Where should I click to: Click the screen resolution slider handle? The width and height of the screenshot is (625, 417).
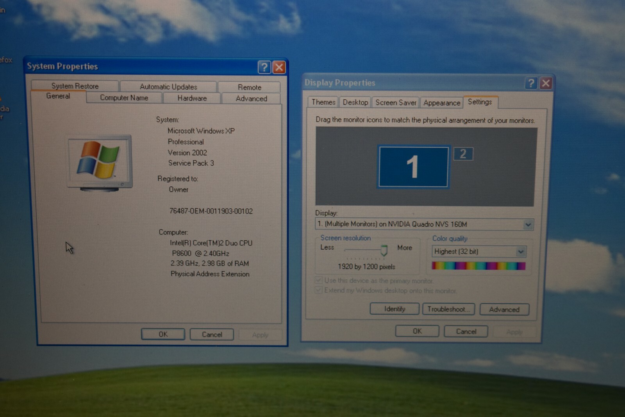tap(384, 251)
